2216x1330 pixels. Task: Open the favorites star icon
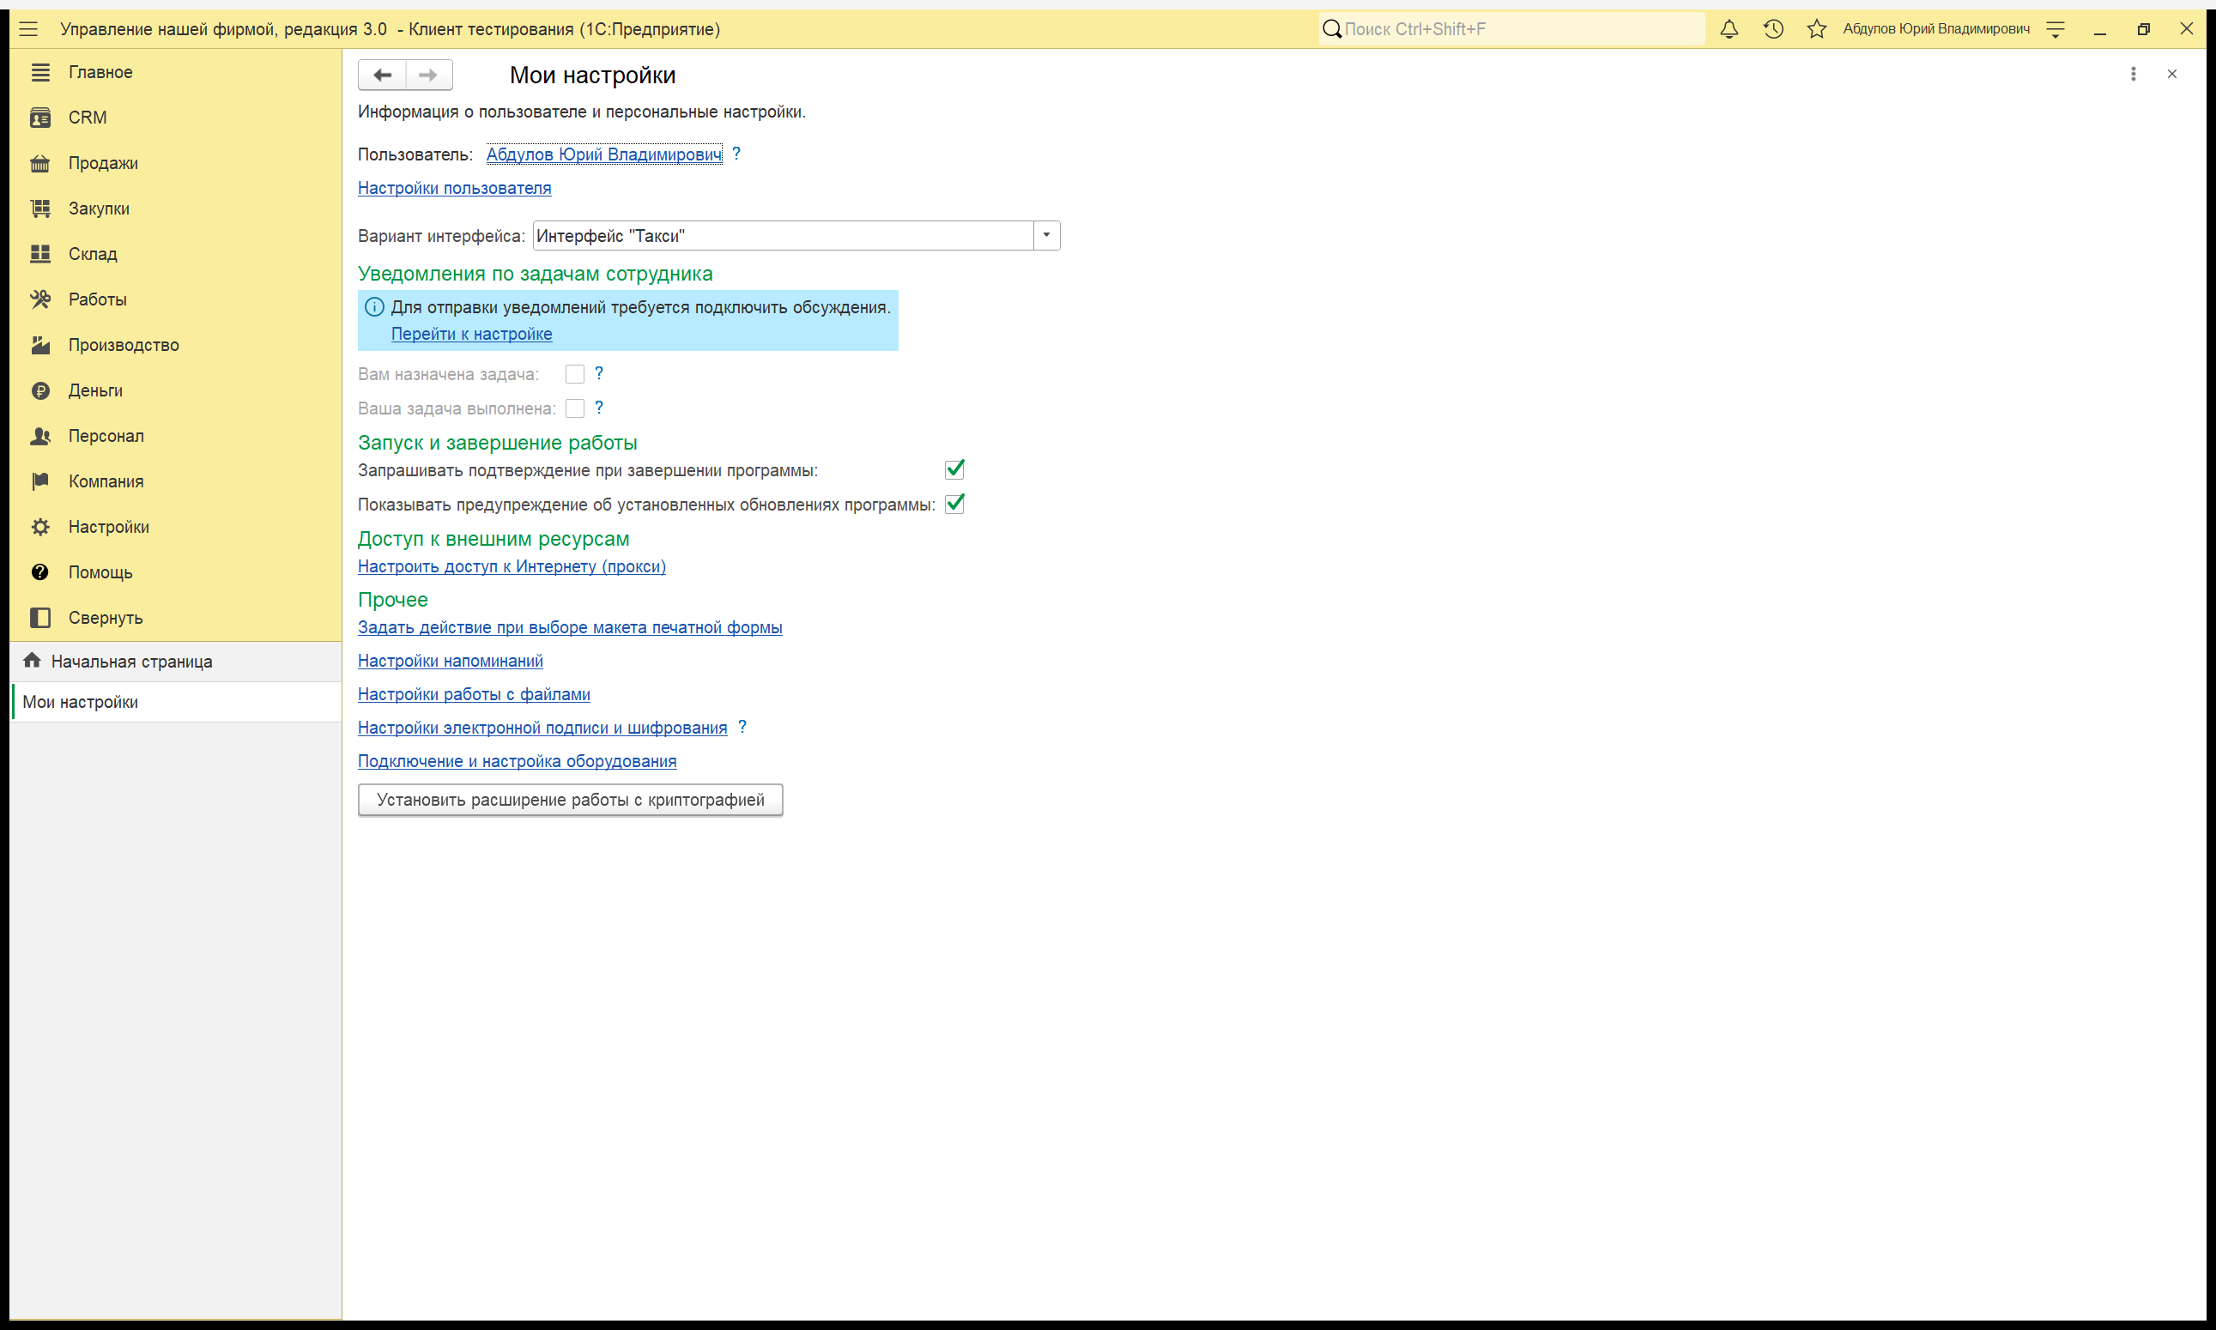coord(1816,28)
